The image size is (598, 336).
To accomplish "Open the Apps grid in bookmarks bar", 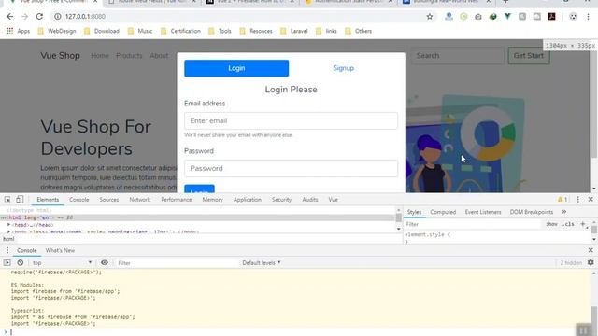I will click(18, 31).
